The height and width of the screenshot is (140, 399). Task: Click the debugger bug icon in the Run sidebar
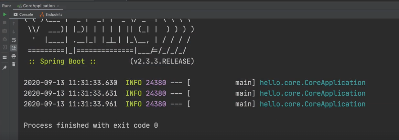tap(5, 39)
